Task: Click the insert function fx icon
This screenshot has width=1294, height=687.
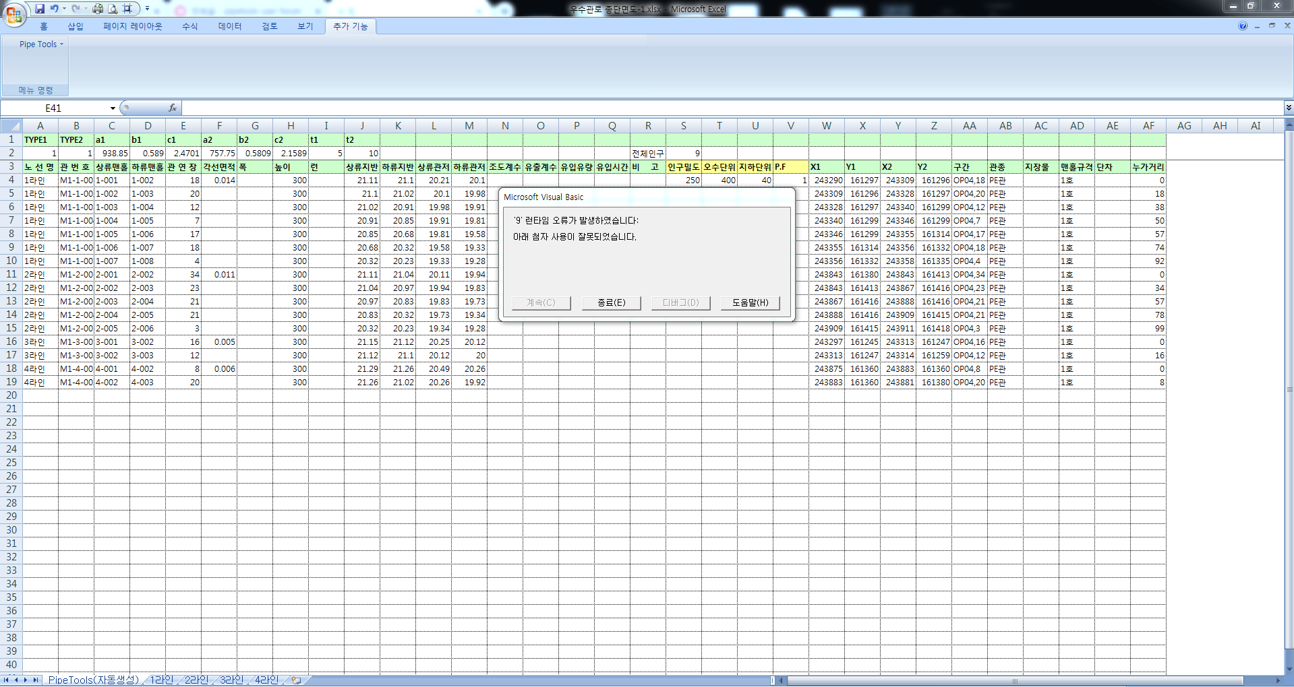Action: point(173,108)
